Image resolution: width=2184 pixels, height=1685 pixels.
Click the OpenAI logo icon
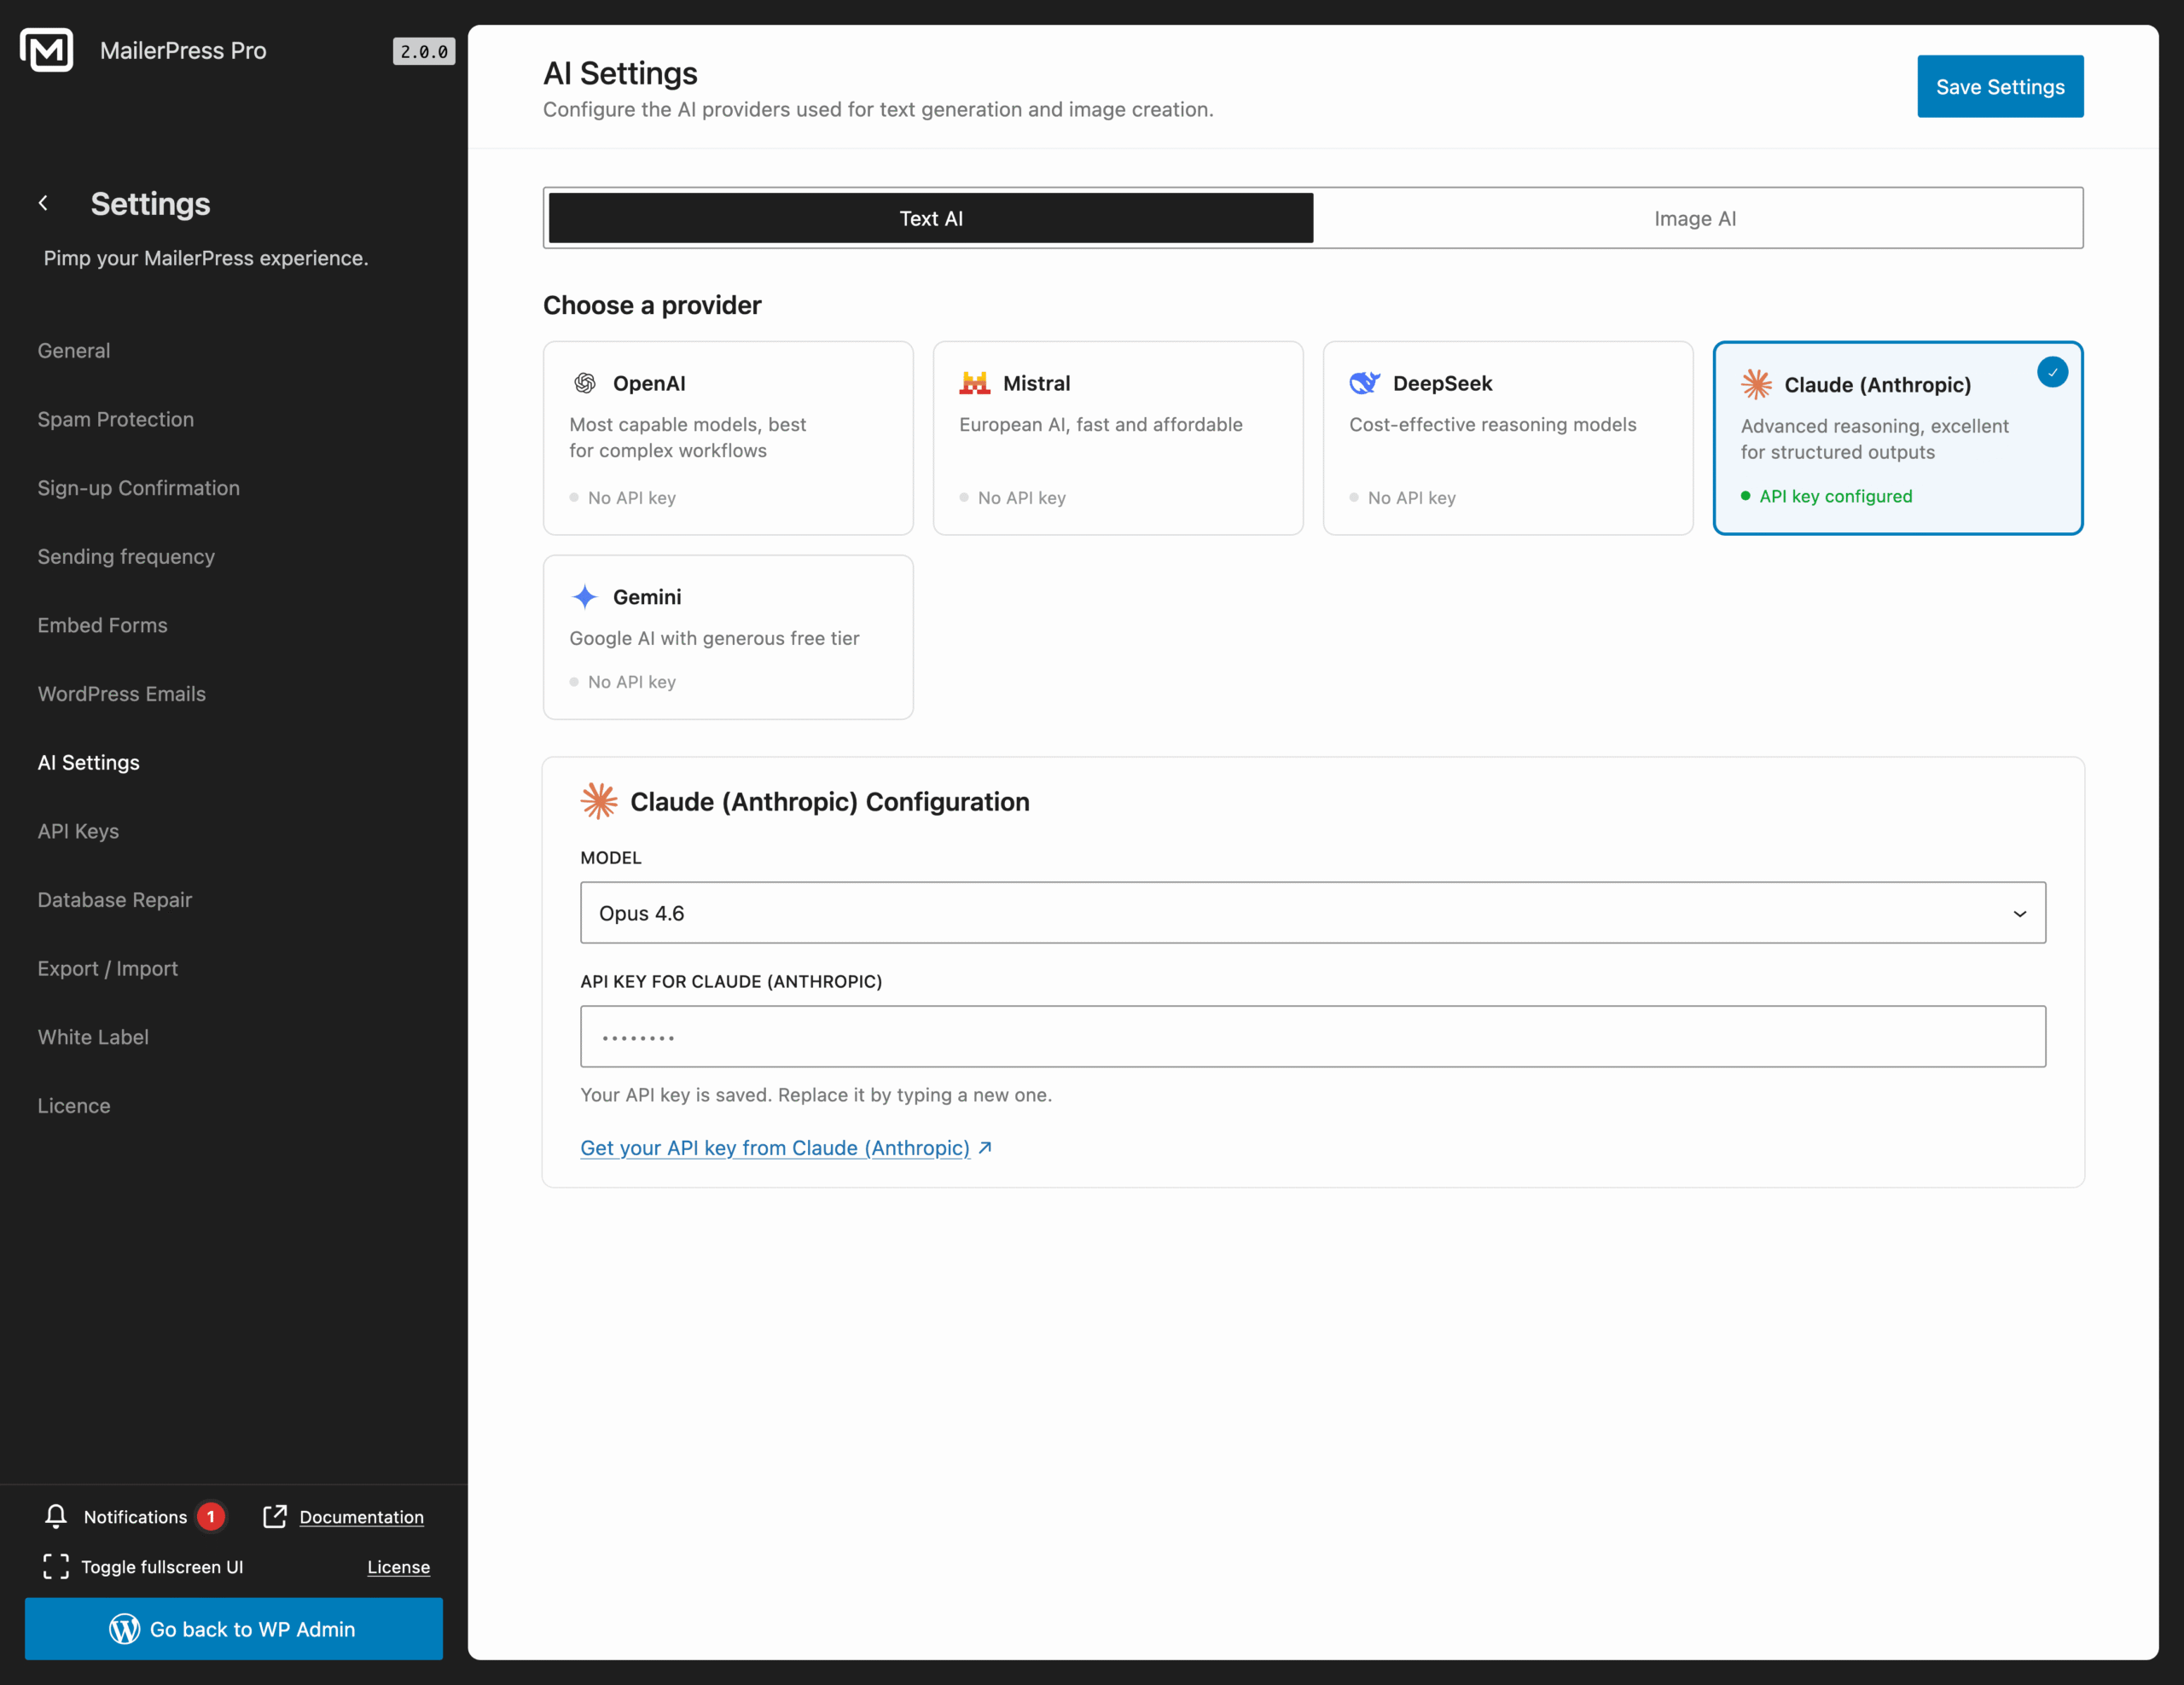tap(585, 383)
